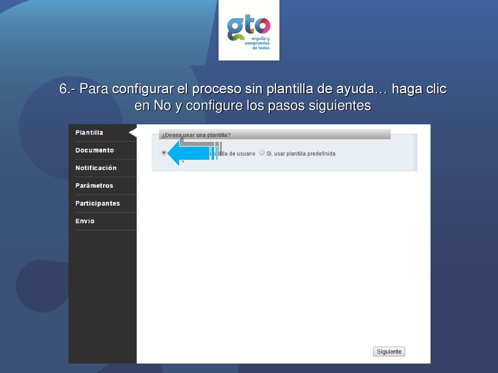Switch to the Parámetros step
This screenshot has height=373, width=498.
pos(94,186)
